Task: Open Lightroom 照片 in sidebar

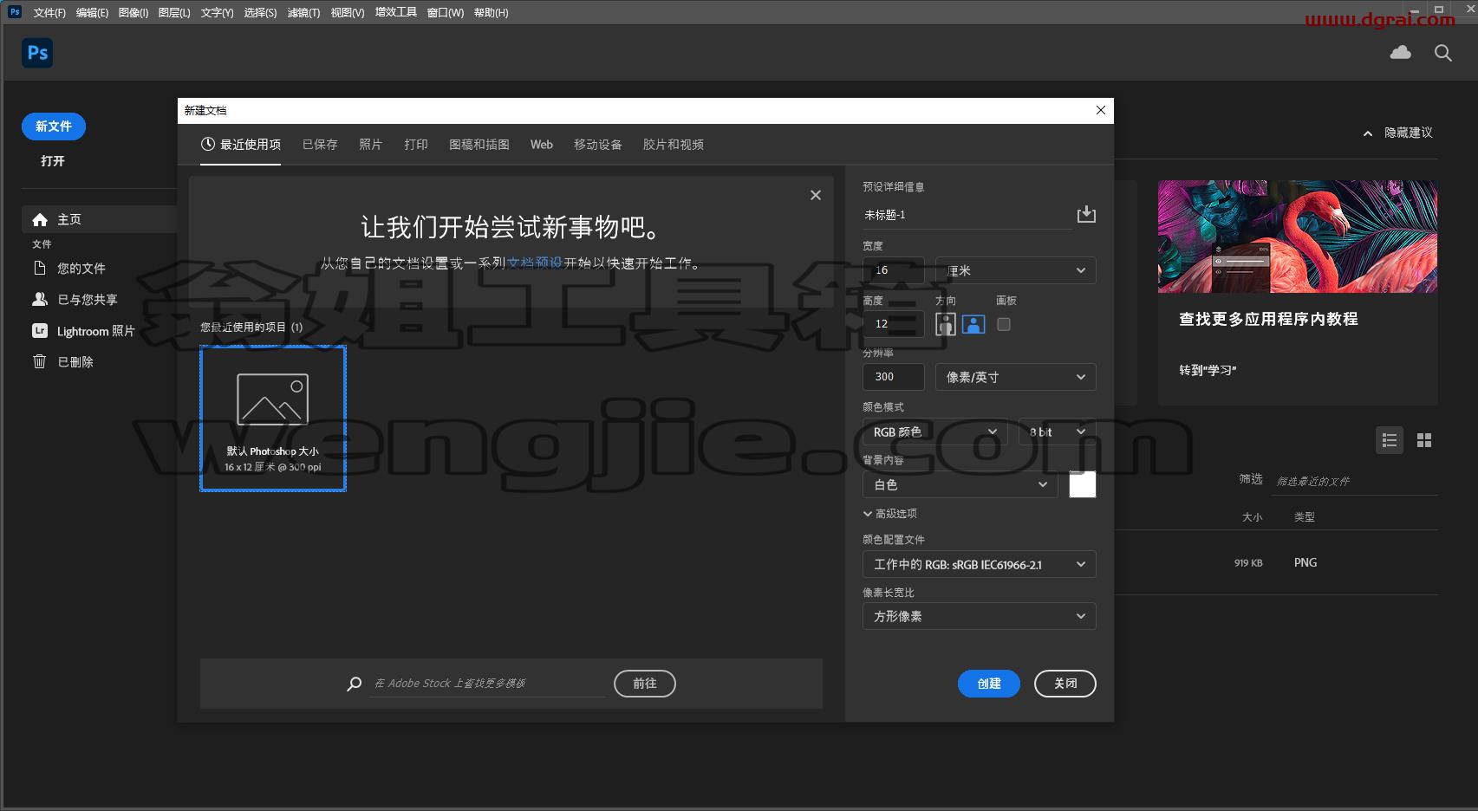Action: (x=84, y=331)
